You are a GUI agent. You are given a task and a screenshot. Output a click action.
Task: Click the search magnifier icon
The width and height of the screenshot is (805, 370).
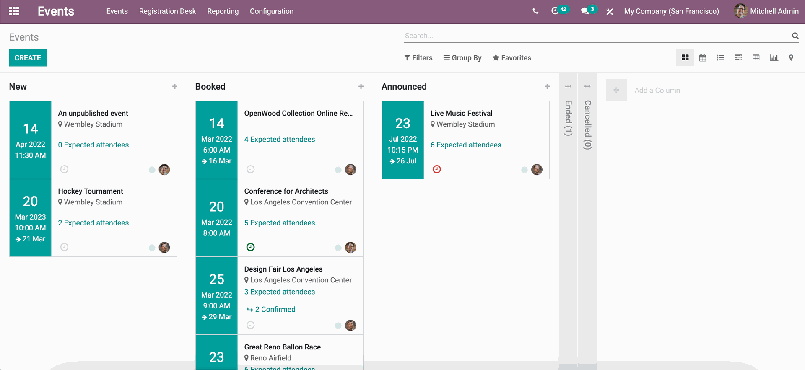tap(795, 36)
